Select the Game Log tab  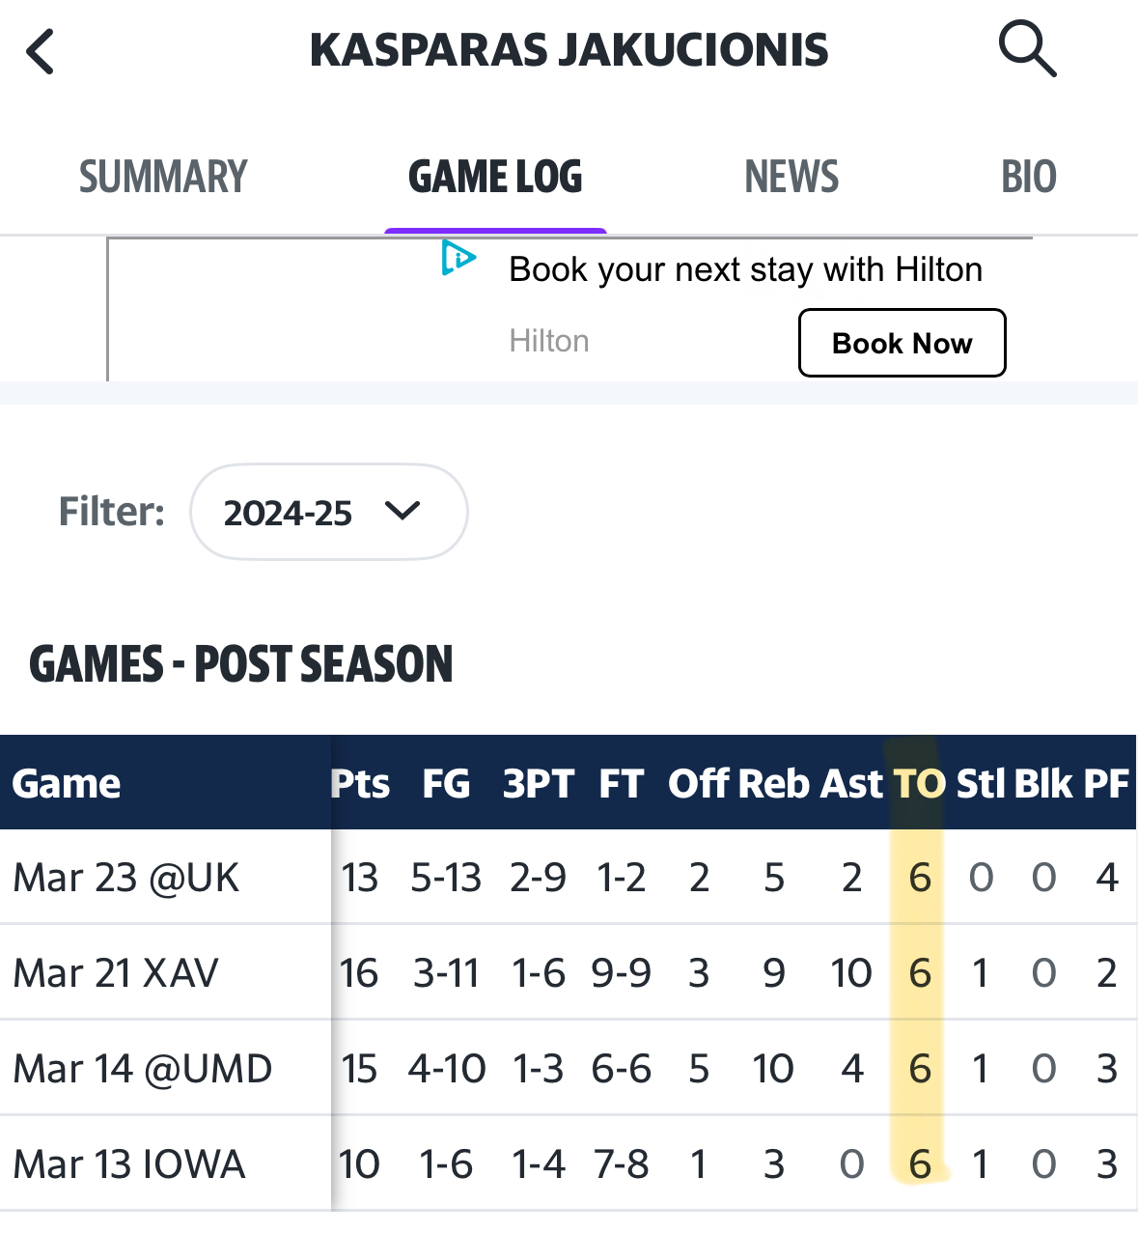coord(495,178)
